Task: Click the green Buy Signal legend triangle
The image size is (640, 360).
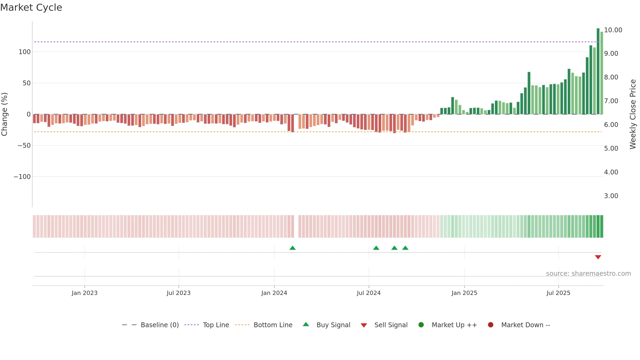Action: (x=306, y=324)
